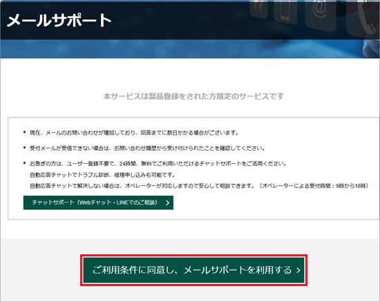Screen dimensions: 380x302
Task: Click ご利用条件に同意し、メールサポートを利用する button
Action: pos(193,270)
